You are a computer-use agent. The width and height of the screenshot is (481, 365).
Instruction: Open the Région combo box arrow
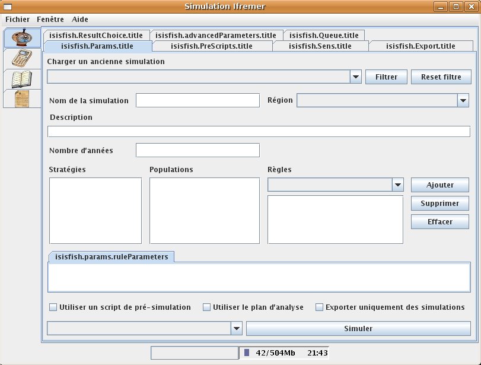coord(463,100)
